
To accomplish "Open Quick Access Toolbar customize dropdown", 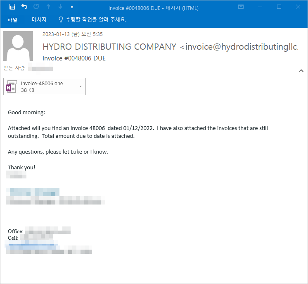I will point(72,7).
